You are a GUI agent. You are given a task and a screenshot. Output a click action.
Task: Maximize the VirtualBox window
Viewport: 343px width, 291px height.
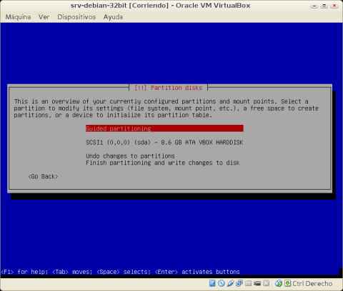324,6
